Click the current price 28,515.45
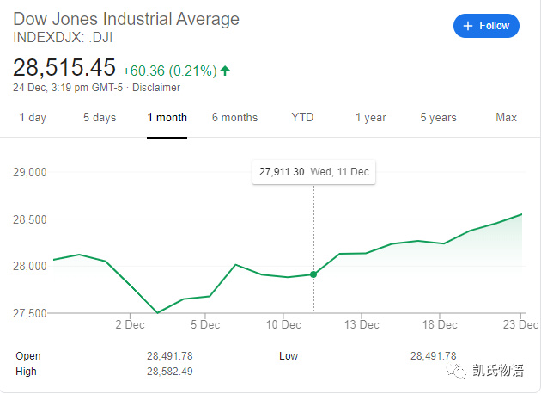Screen dimensions: 541x394 coord(64,67)
